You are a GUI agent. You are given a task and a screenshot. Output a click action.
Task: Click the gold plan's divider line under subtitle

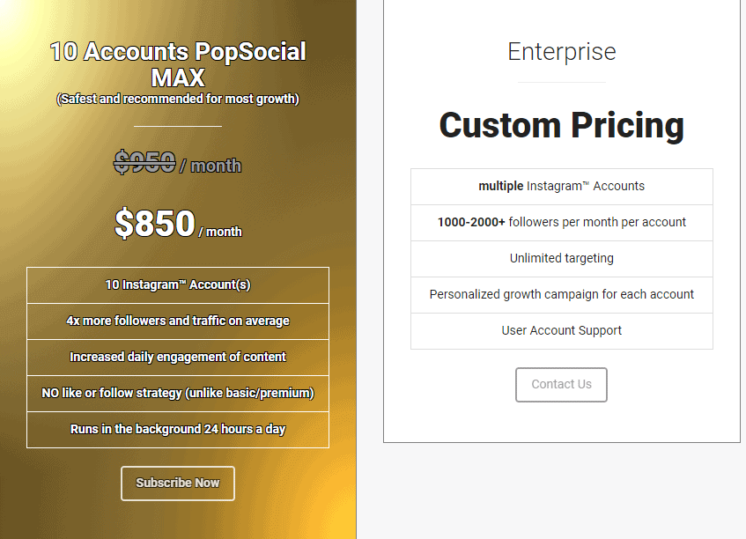click(178, 126)
